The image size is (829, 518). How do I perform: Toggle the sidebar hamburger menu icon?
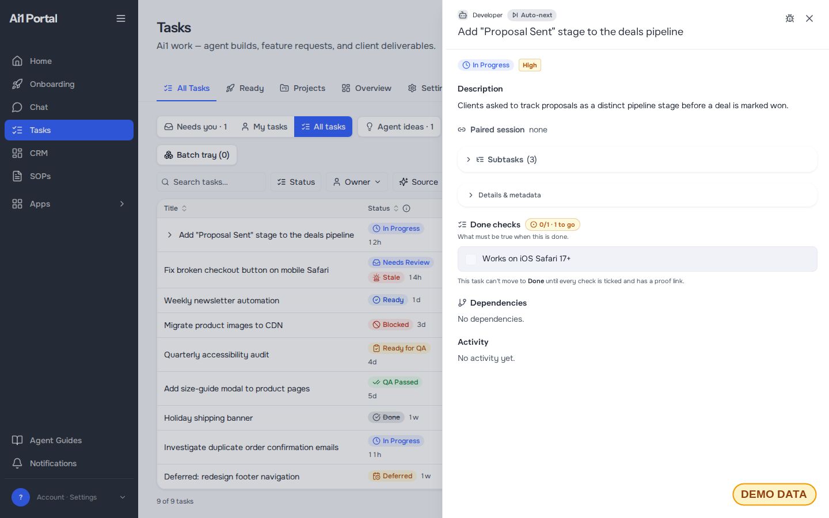point(121,18)
